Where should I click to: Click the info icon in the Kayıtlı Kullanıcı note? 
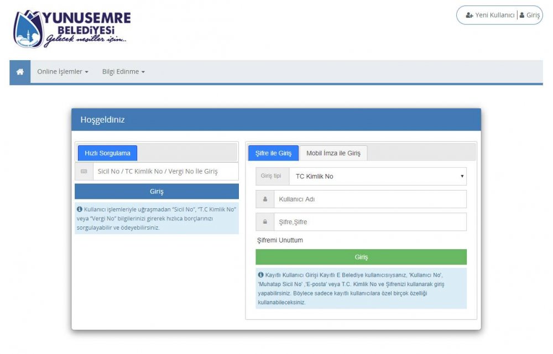(260, 274)
